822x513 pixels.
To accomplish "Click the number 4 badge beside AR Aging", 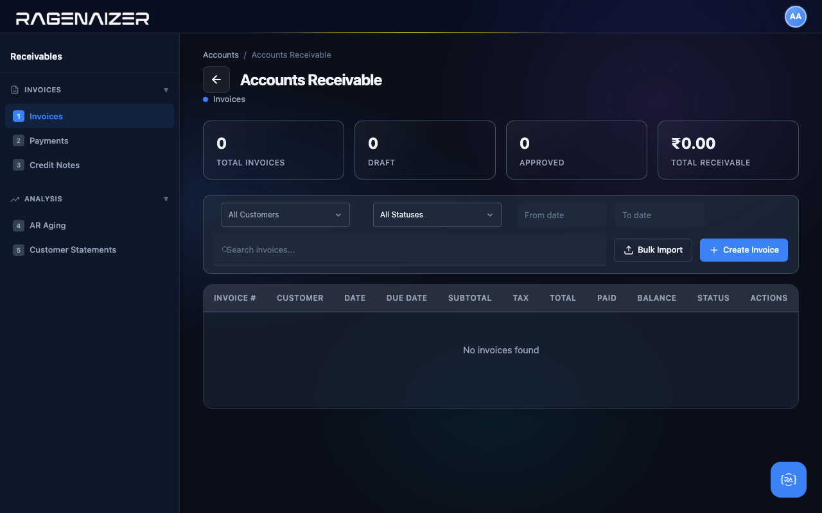I will [19, 225].
